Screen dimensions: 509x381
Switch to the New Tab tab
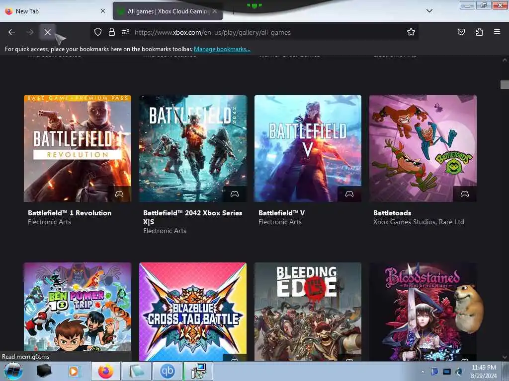pyautogui.click(x=55, y=11)
